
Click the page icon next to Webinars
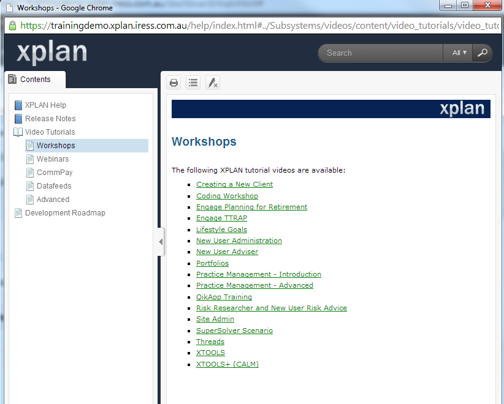[x=30, y=159]
